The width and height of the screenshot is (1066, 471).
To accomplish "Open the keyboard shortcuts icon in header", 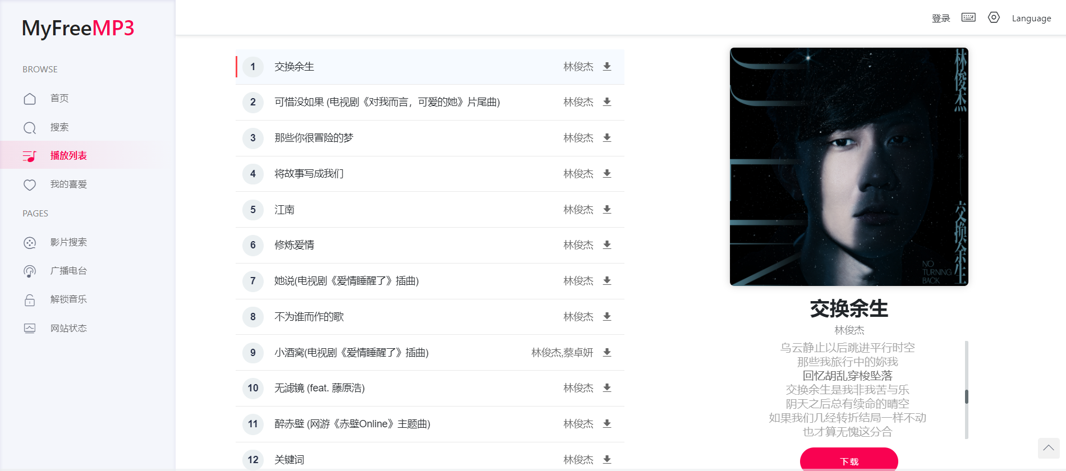I will [968, 17].
